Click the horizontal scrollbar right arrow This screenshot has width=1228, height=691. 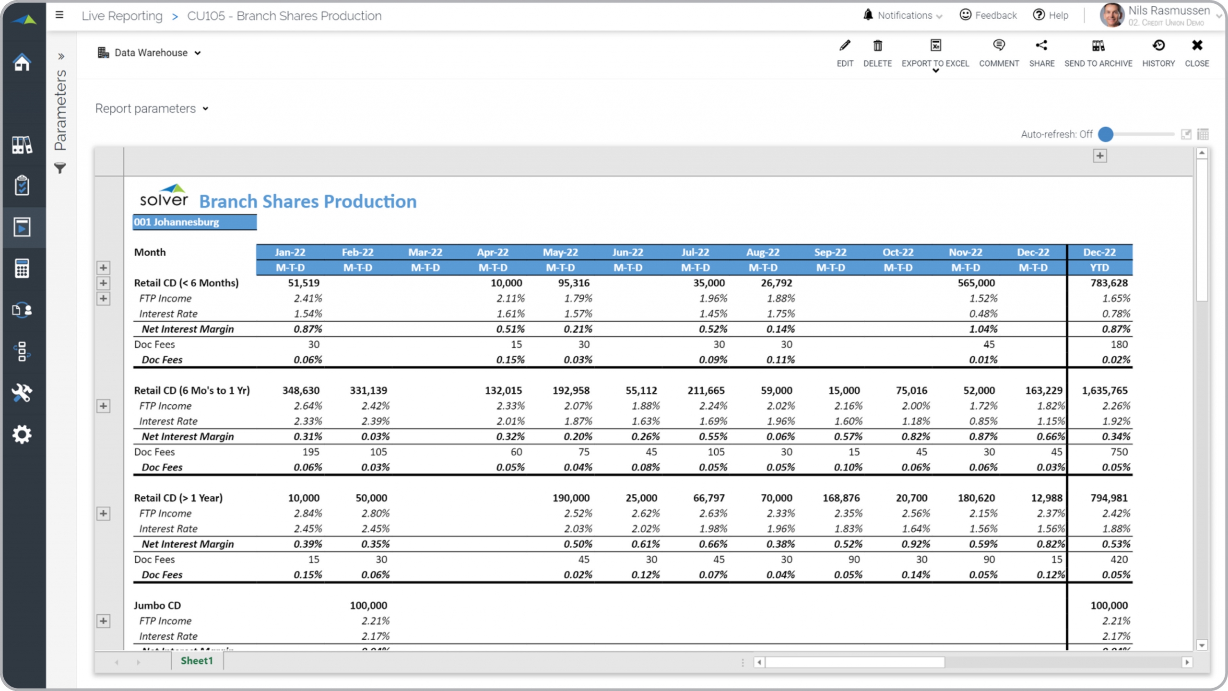[1187, 662]
